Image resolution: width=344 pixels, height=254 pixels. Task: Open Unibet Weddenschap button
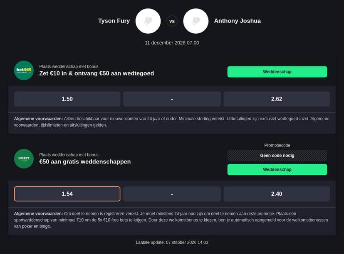point(277,169)
